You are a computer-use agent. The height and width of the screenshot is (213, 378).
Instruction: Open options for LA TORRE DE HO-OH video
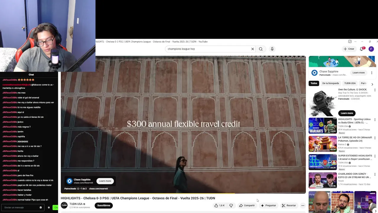point(375,138)
